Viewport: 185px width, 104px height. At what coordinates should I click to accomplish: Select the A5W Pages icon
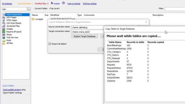(x=4, y=17)
